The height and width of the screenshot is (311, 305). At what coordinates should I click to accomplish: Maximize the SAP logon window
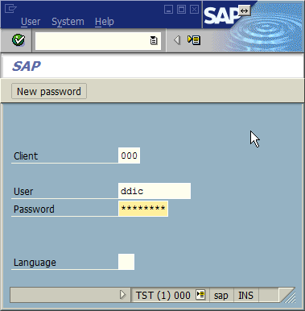pos(181,10)
